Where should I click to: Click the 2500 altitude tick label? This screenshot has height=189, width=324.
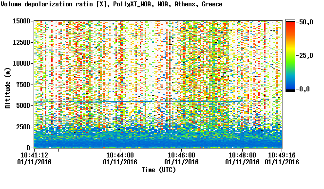tap(23, 127)
